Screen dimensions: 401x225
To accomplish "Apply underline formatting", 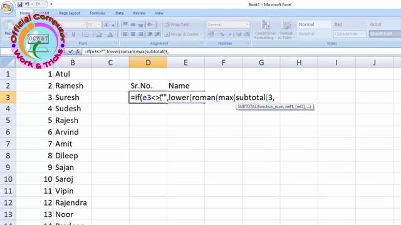I will 74,34.
